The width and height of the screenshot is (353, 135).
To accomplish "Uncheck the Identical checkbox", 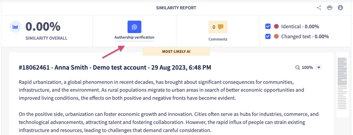I will (x=268, y=26).
